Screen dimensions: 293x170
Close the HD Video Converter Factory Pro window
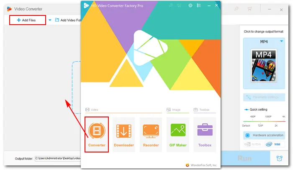pyautogui.click(x=216, y=5)
